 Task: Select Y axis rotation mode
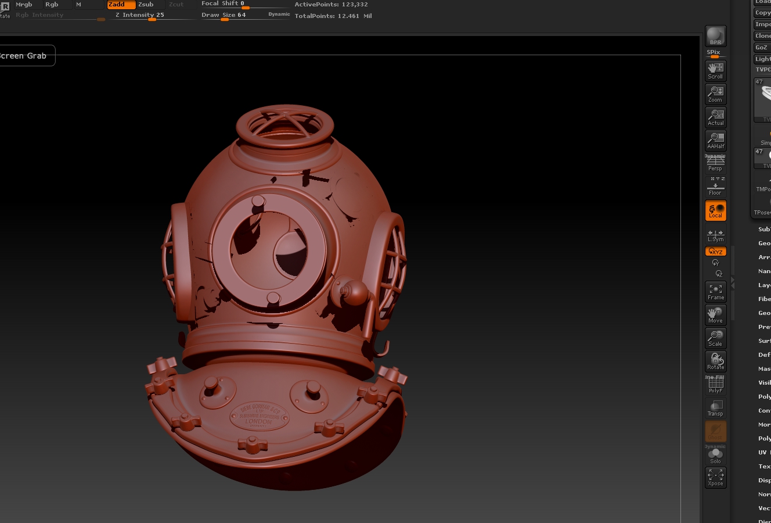coord(715,263)
